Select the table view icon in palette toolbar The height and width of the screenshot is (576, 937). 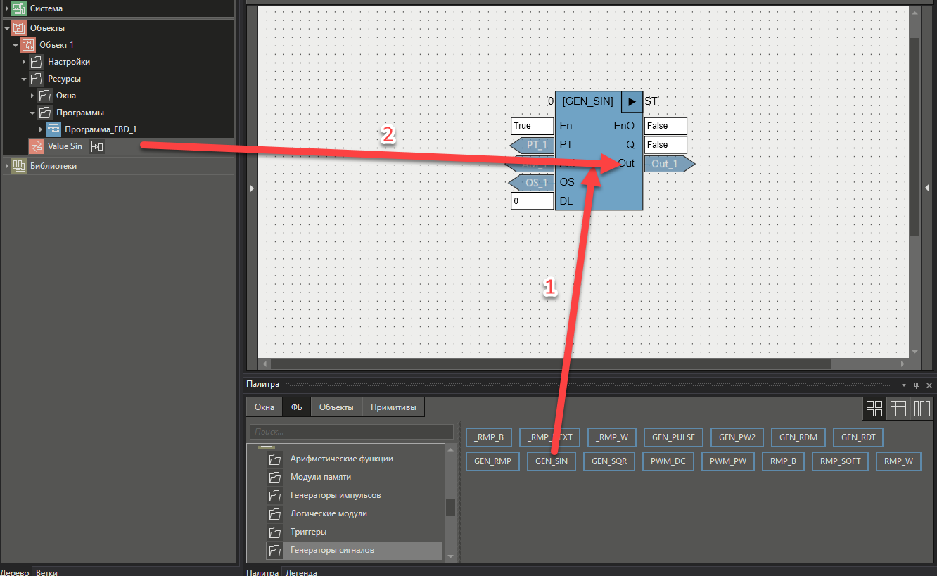898,408
